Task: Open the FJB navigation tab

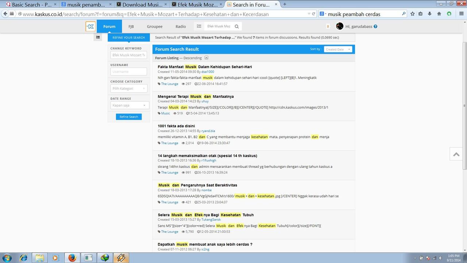Action: 131,26
